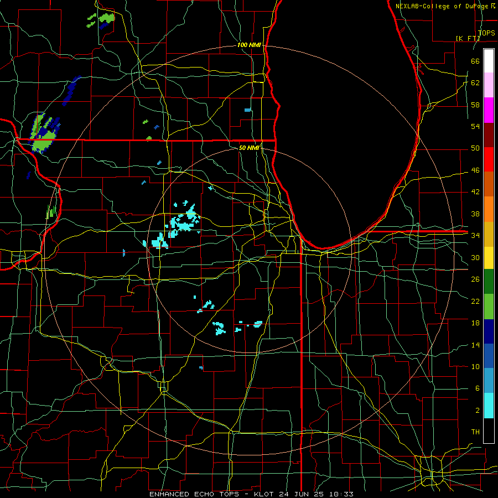Click the white swatch on the tops scale
The height and width of the screenshot is (498, 498).
click(489, 61)
